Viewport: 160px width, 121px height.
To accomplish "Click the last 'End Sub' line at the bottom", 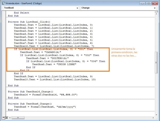I will [13, 110].
